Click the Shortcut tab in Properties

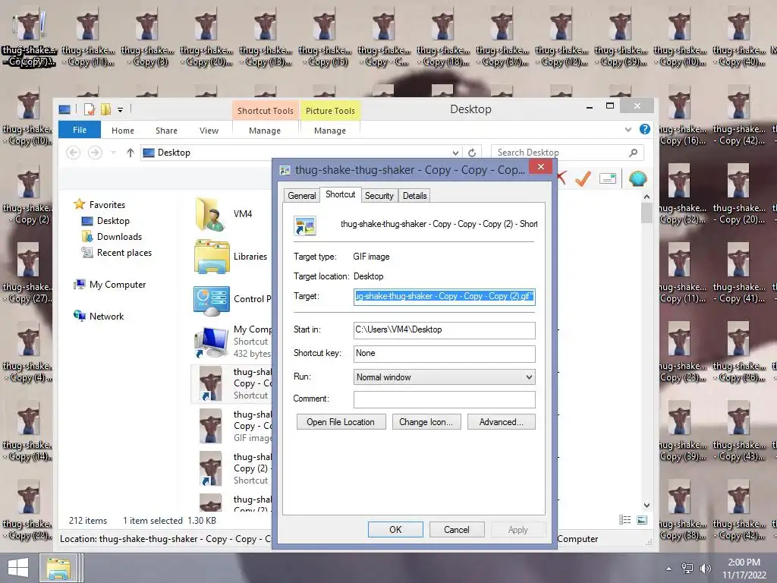tap(340, 194)
